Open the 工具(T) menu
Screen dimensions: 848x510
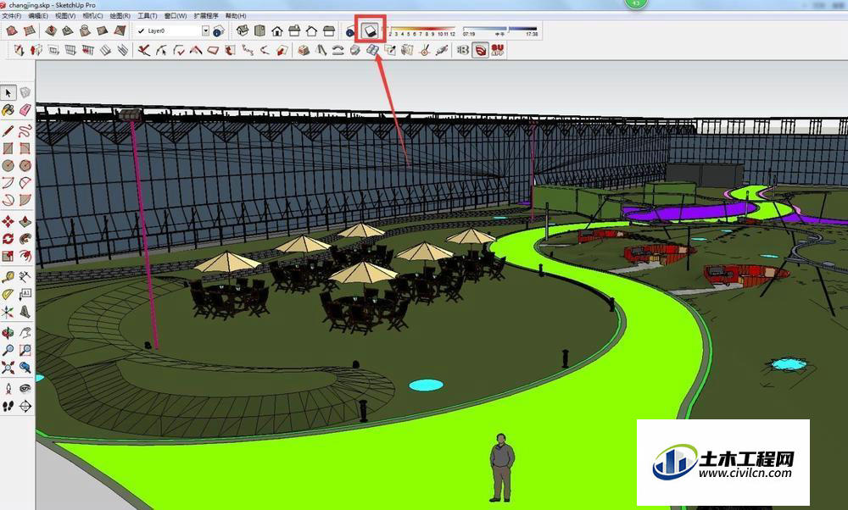pyautogui.click(x=147, y=16)
